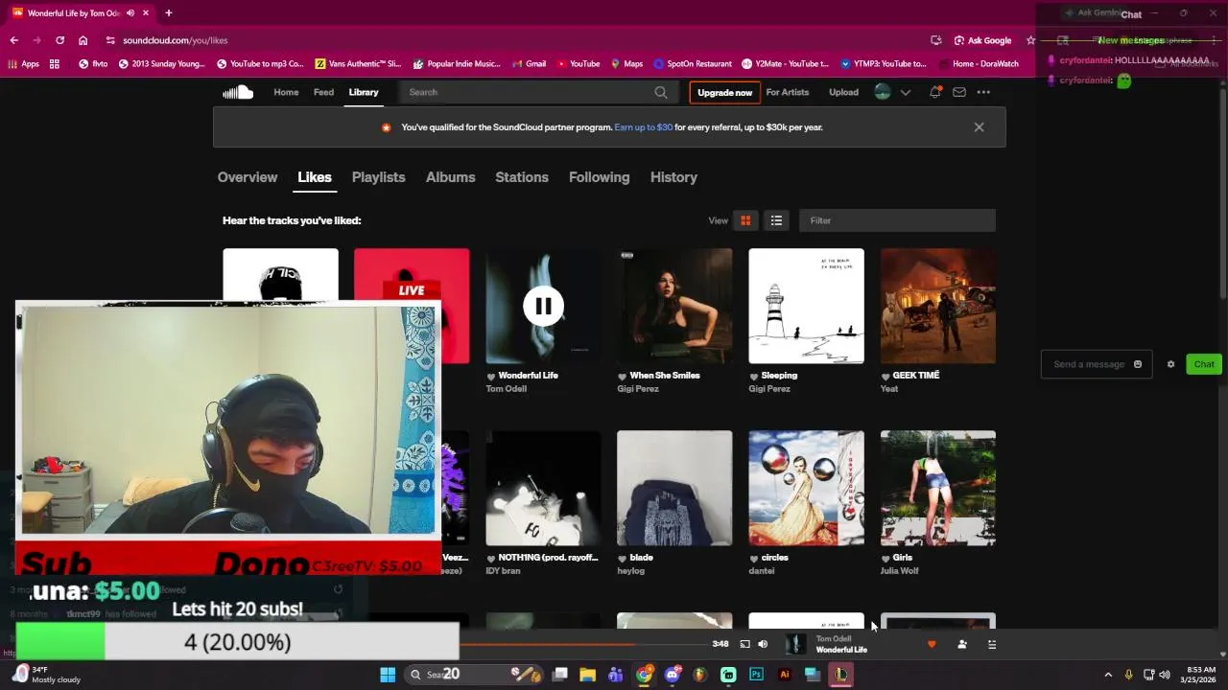Open the NOTHING (prod. rayoff track title

coord(548,558)
